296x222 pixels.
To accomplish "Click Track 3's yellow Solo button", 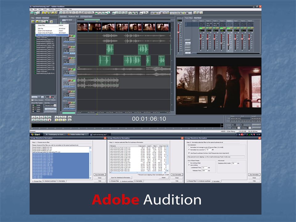I will click(72, 47).
